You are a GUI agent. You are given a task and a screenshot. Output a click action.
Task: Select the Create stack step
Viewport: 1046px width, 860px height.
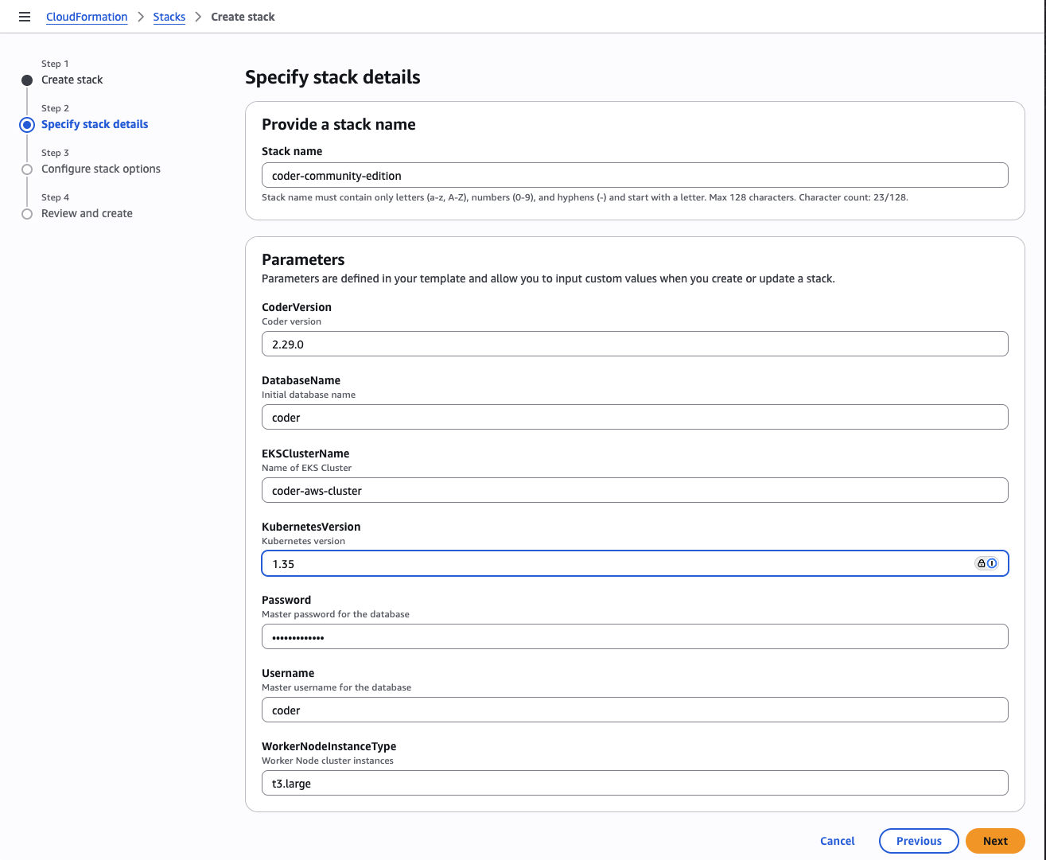[72, 80]
